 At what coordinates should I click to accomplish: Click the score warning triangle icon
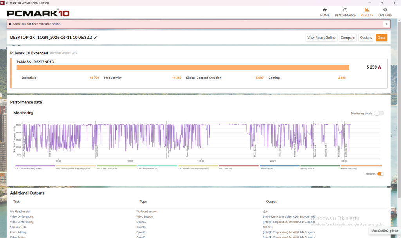[379, 67]
